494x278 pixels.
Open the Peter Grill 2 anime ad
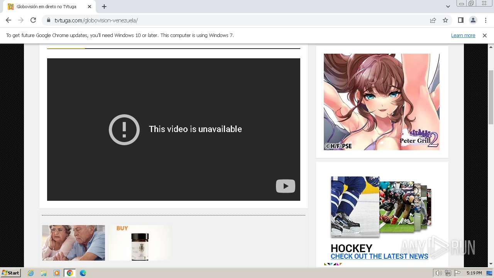(382, 102)
